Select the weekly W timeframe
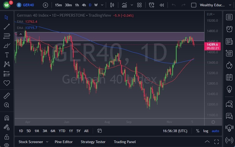 (x=96, y=5)
